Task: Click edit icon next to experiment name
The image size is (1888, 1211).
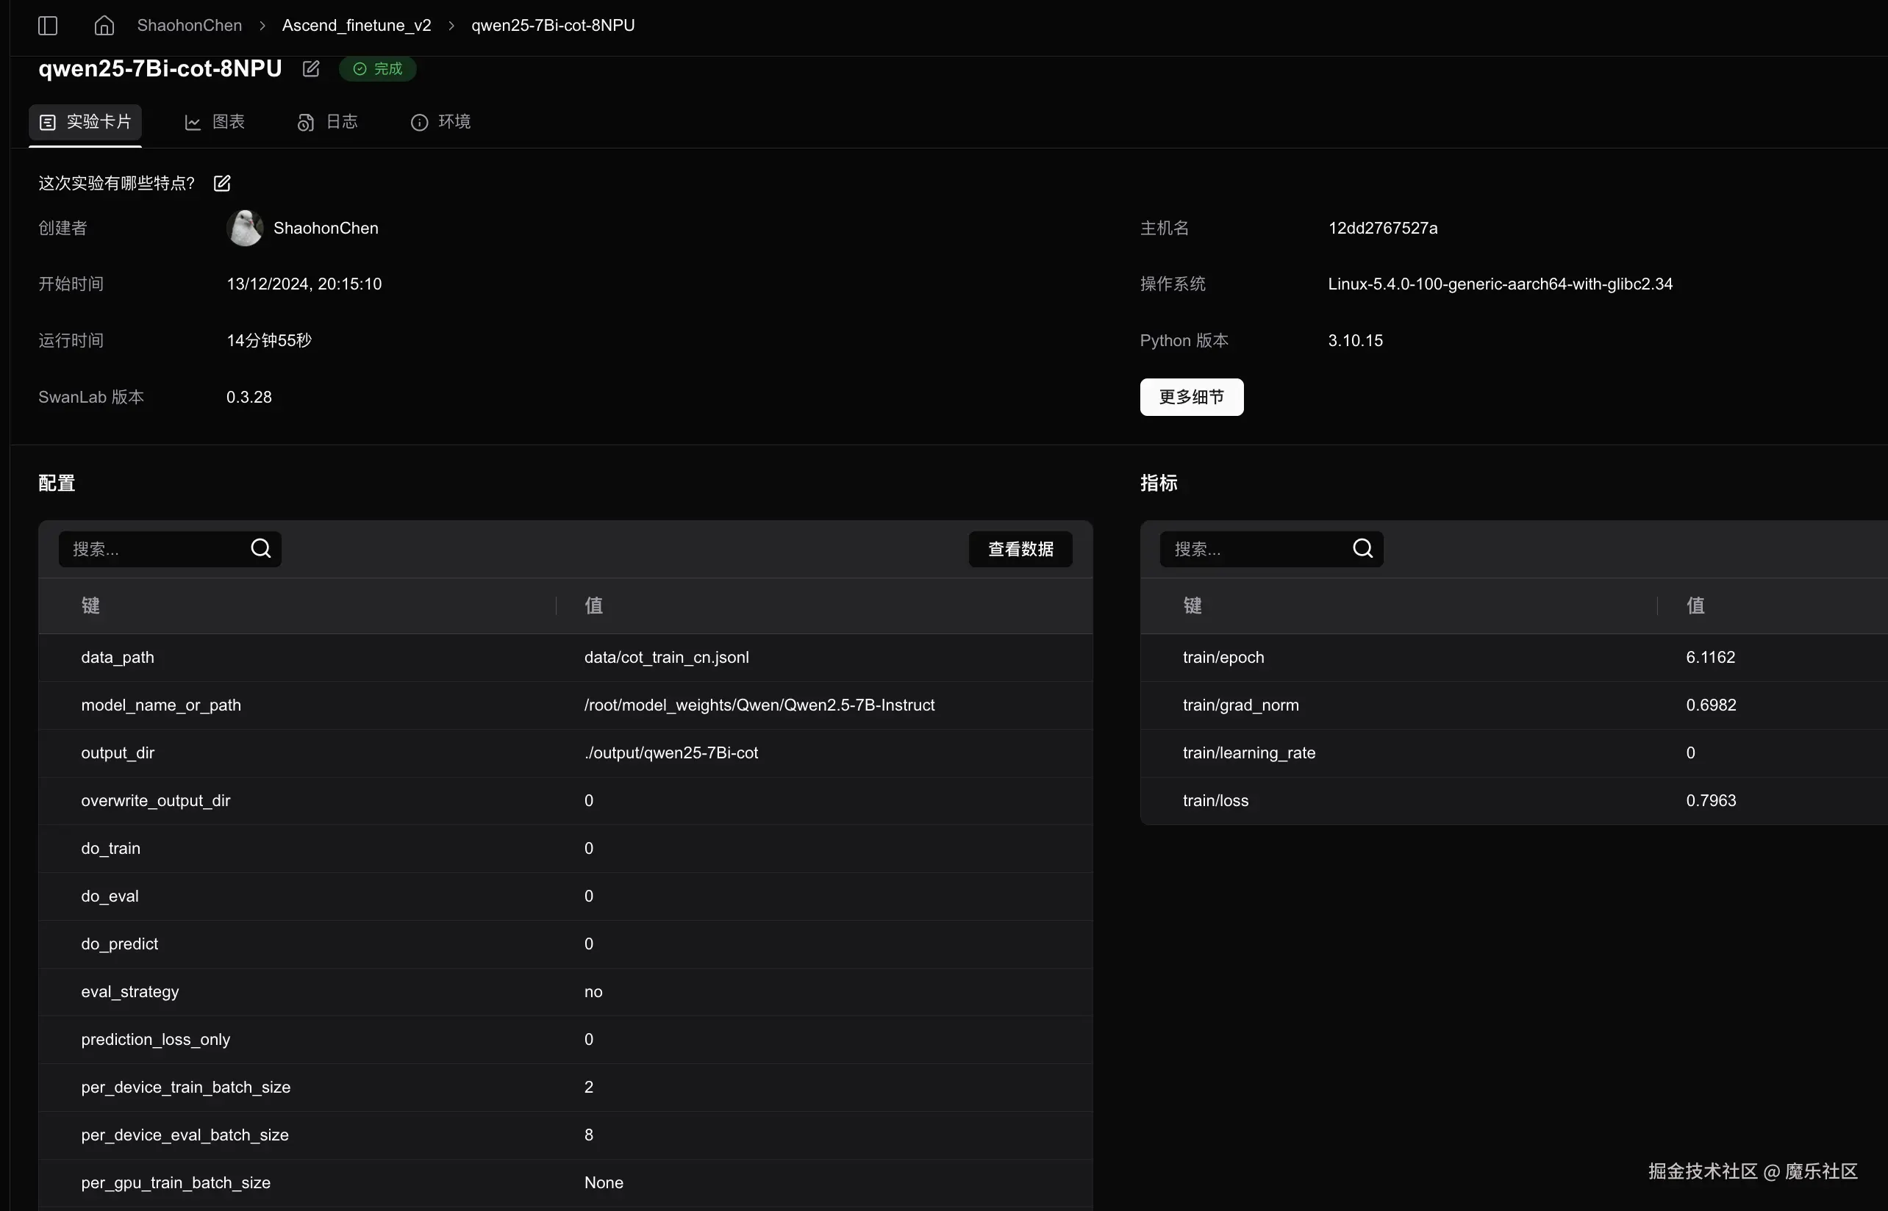Action: [311, 68]
